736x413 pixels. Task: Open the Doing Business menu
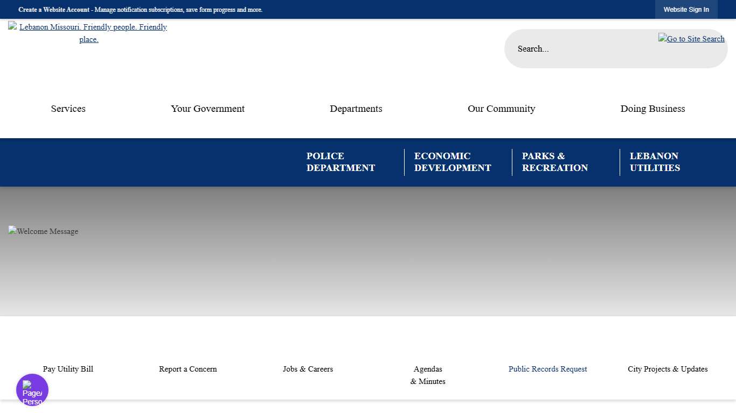(652, 109)
